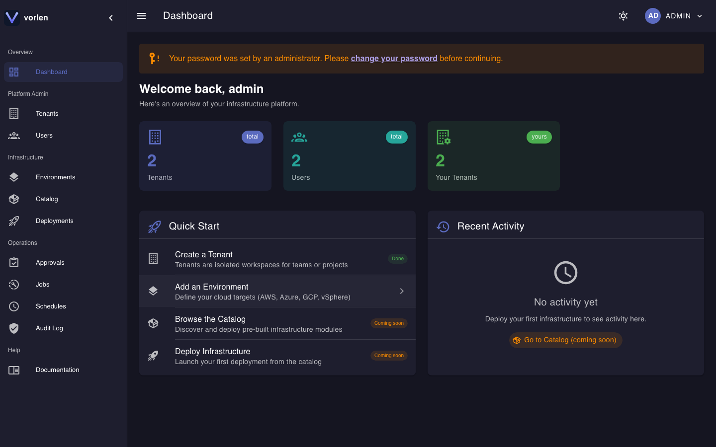Click the Deployments rocket icon in sidebar
This screenshot has height=447, width=716.
coord(14,221)
